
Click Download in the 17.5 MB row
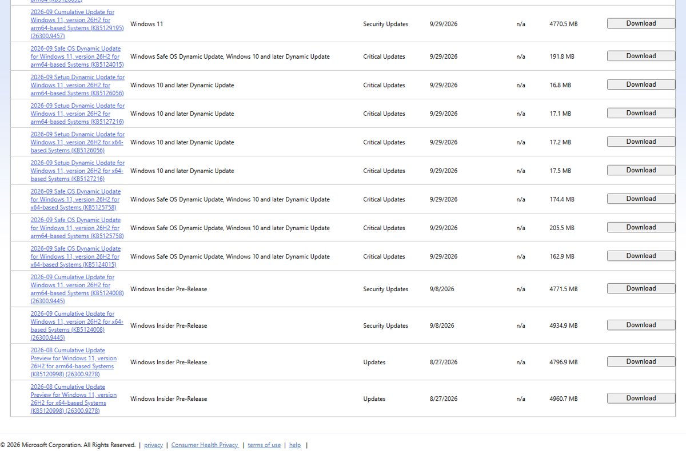[x=641, y=170]
